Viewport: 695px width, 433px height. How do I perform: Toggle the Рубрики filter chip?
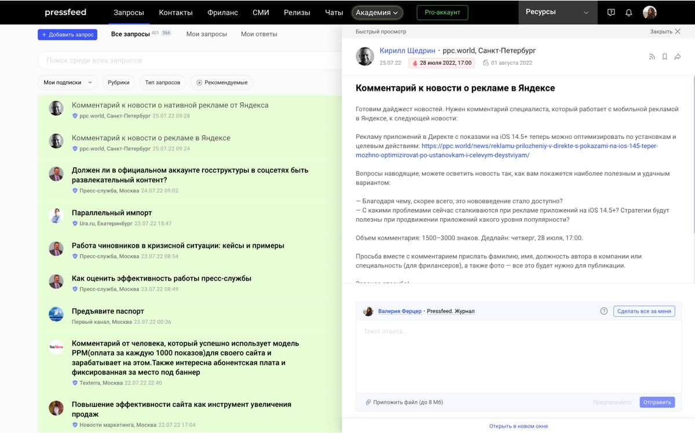tap(119, 82)
